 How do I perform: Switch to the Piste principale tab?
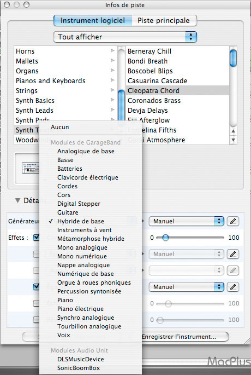pos(164,20)
